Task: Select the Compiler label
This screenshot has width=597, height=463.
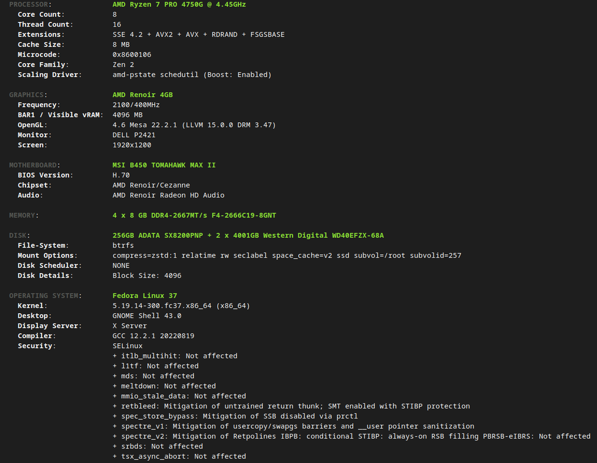Action: pos(37,336)
